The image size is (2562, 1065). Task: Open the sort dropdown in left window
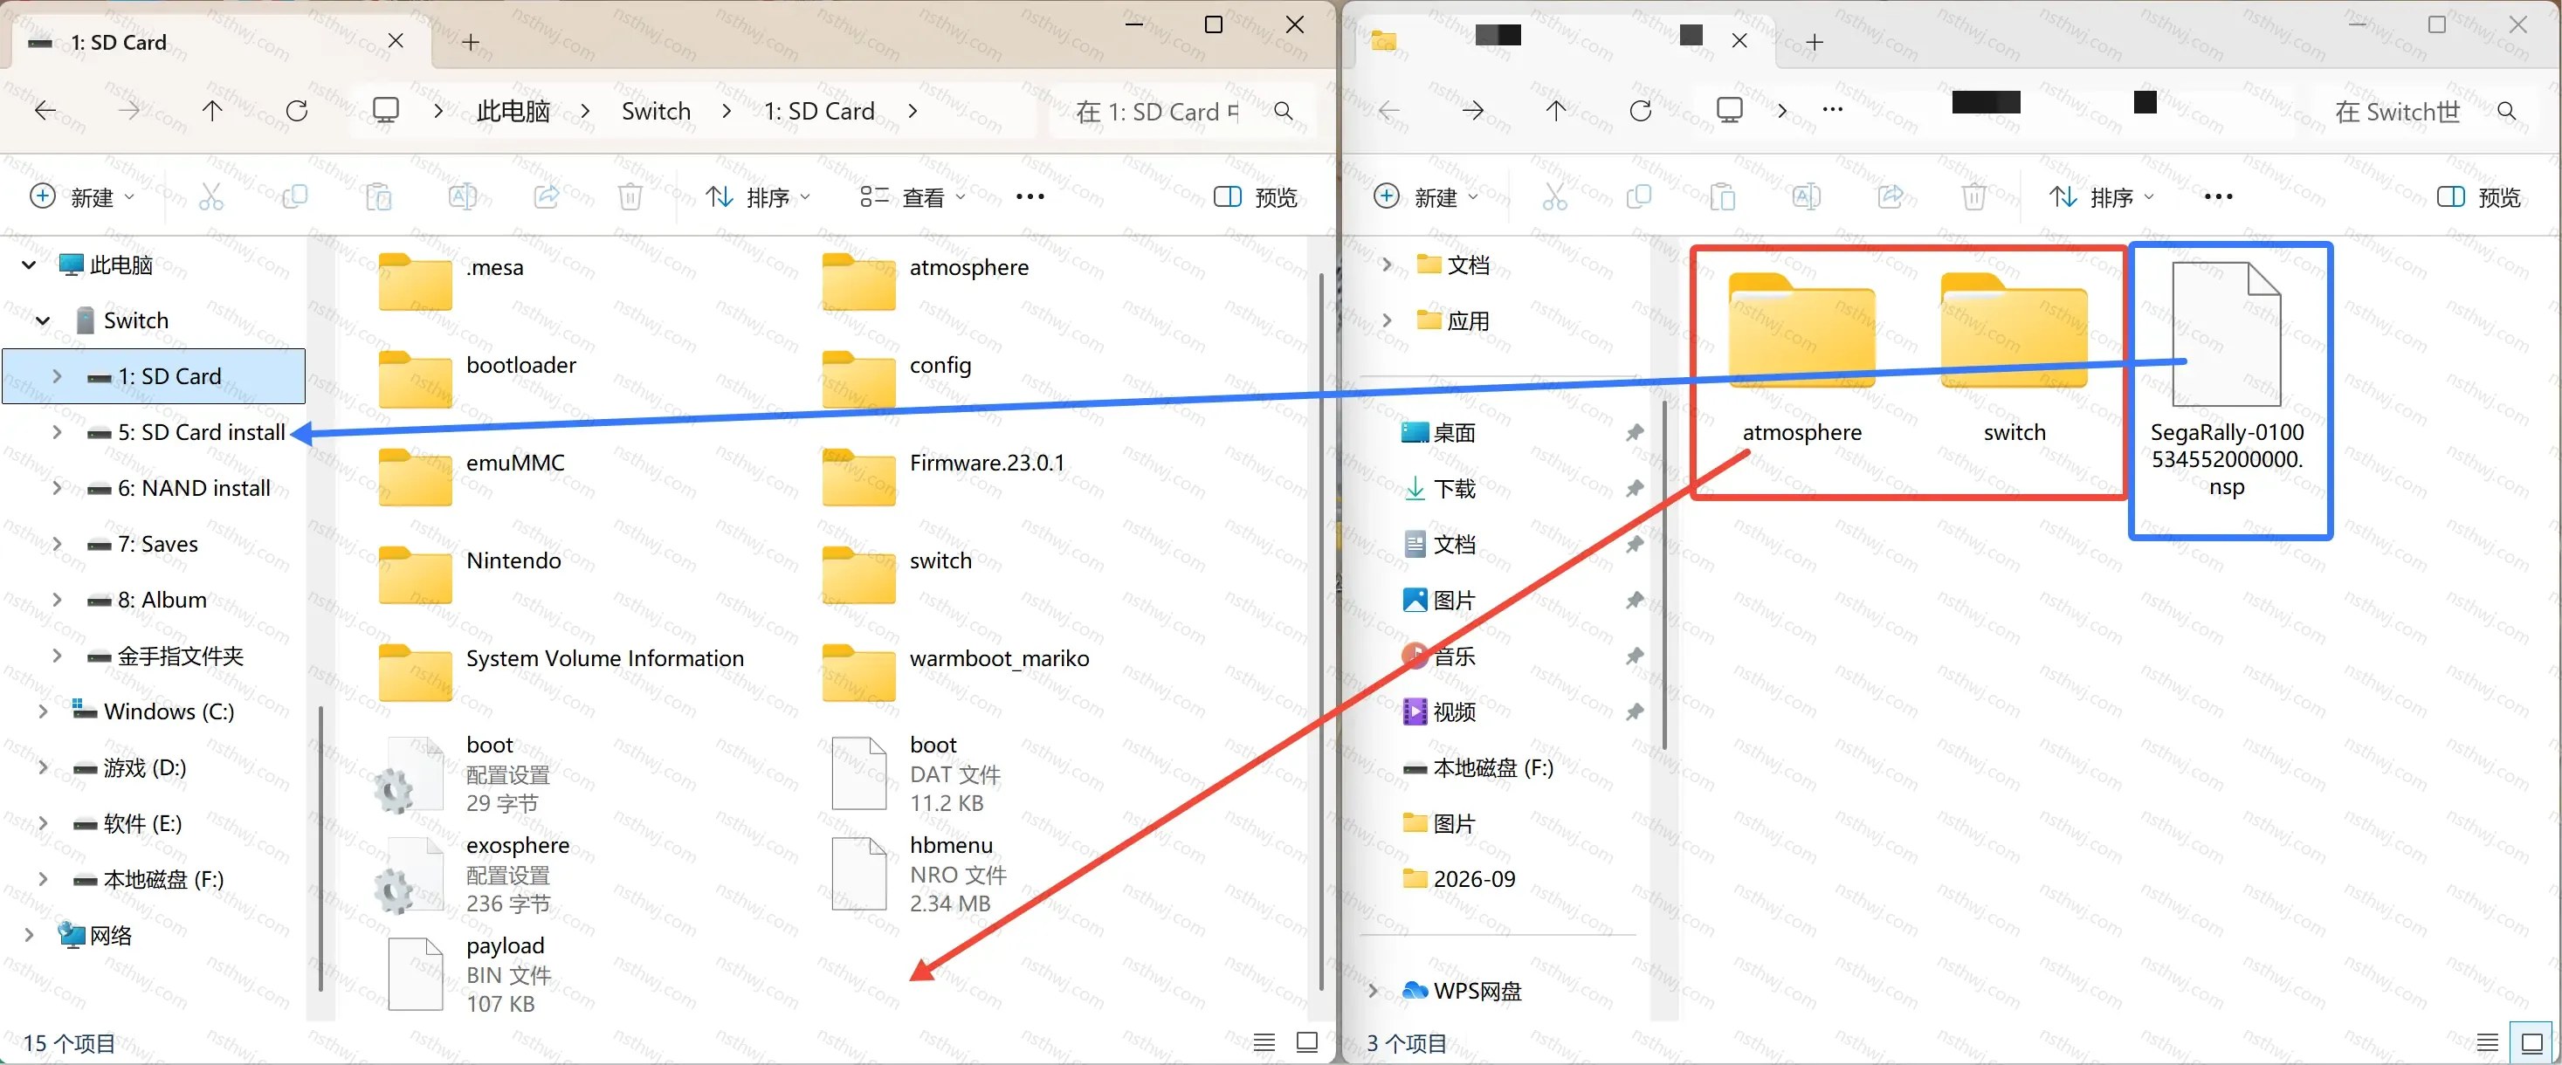pyautogui.click(x=758, y=197)
